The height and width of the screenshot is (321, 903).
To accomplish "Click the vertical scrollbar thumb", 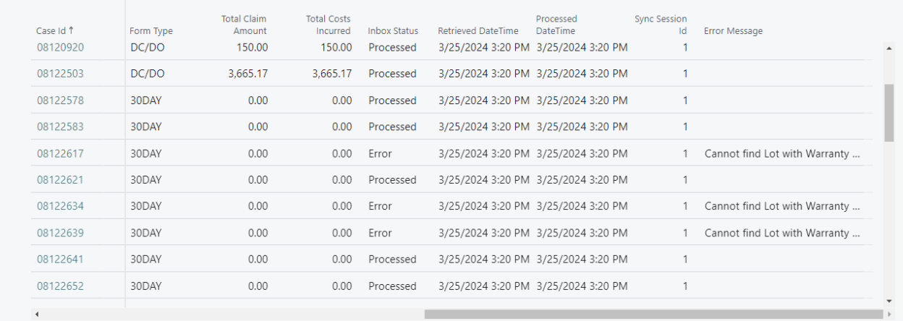I will tap(889, 112).
